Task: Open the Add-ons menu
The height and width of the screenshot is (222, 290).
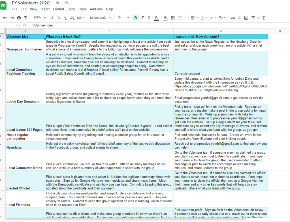Action: click(x=96, y=9)
